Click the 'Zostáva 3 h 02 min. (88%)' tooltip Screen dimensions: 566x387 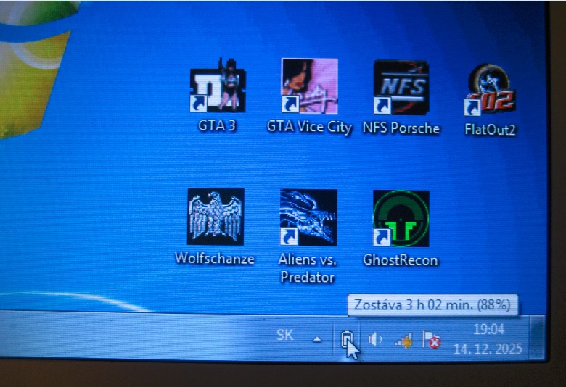tap(432, 305)
